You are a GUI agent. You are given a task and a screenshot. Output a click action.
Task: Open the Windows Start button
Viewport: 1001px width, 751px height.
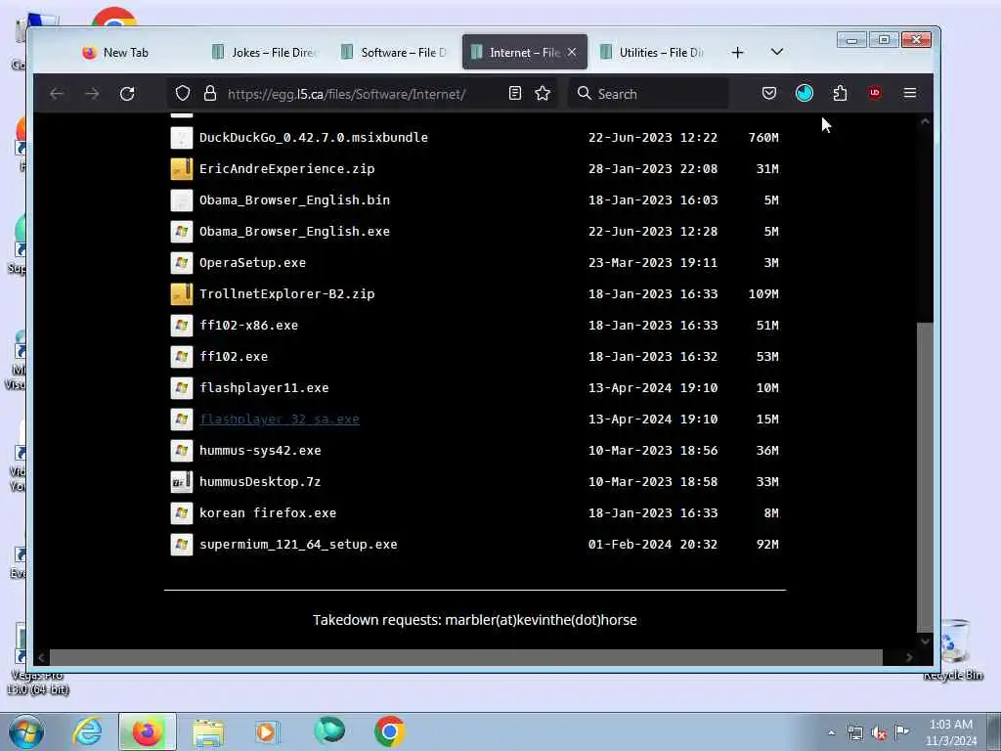click(x=26, y=732)
